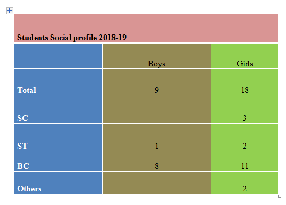Screen dimensions: 286x205
Task: Select the Students Social profile 2018-19 title
Action: coord(72,38)
